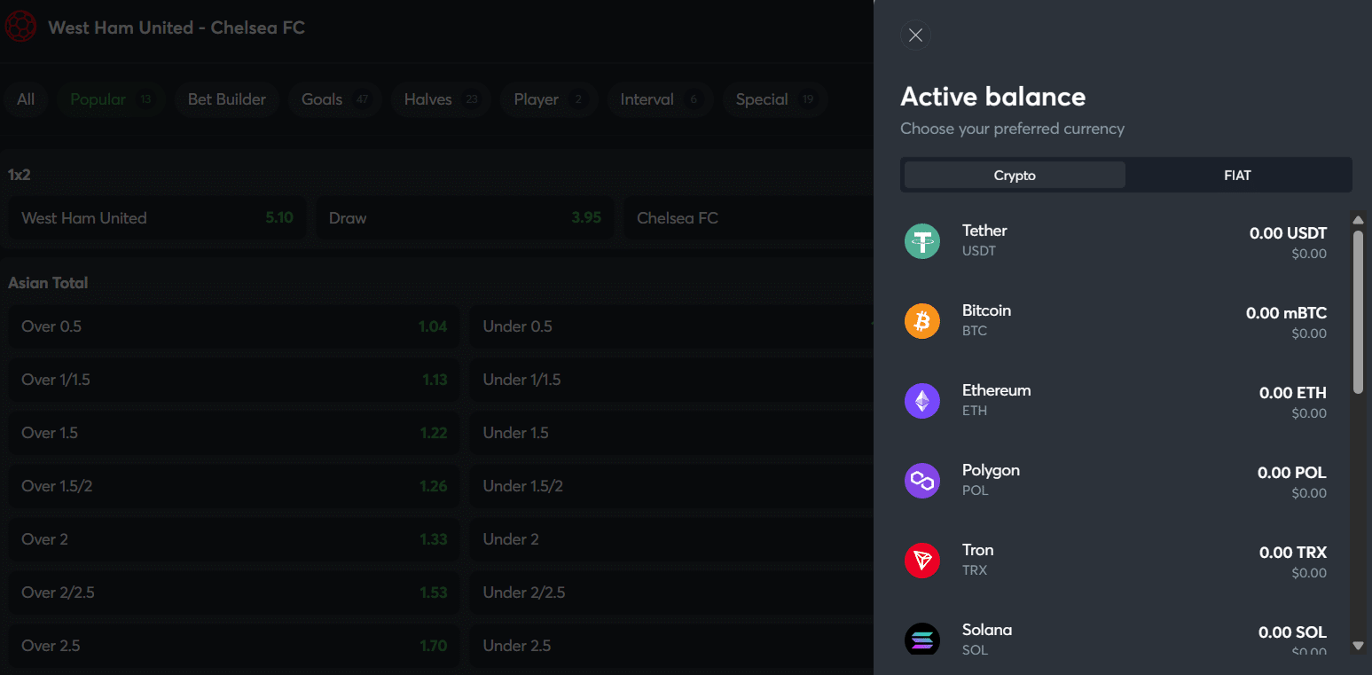Image resolution: width=1372 pixels, height=675 pixels.
Task: Select the Special markets filter
Action: [774, 98]
